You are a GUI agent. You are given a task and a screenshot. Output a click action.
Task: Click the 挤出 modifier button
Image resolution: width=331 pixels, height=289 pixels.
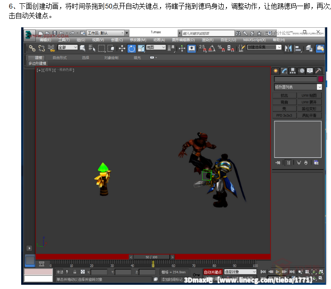click(284, 96)
